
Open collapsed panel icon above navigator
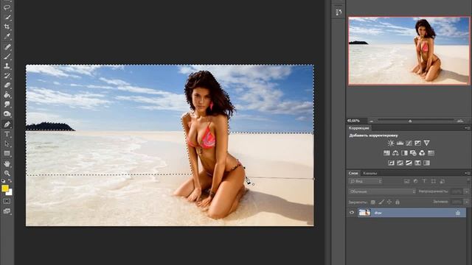339,12
